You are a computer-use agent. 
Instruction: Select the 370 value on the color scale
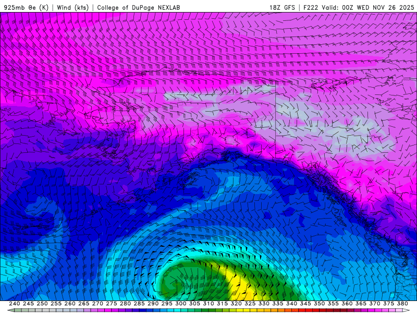[375, 304]
